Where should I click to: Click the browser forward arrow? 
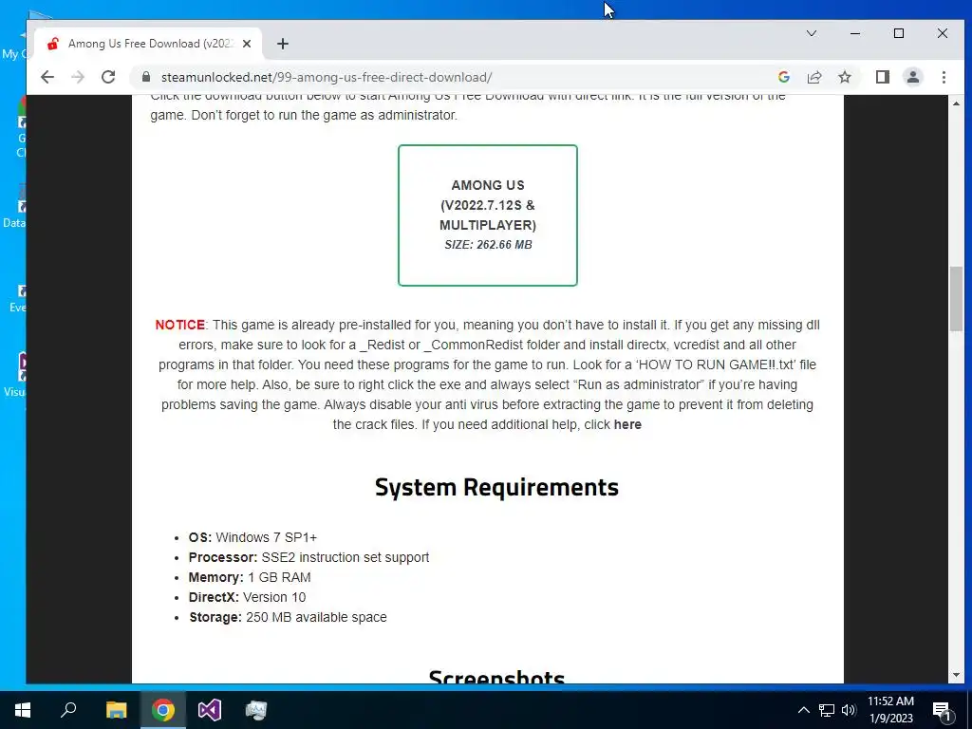(78, 77)
